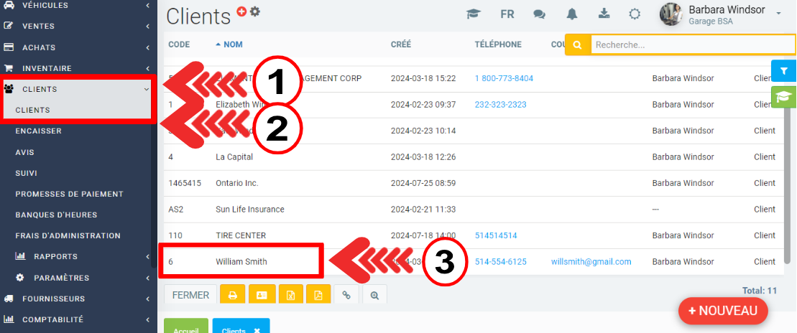Export list using the PDF icon

[318, 295]
